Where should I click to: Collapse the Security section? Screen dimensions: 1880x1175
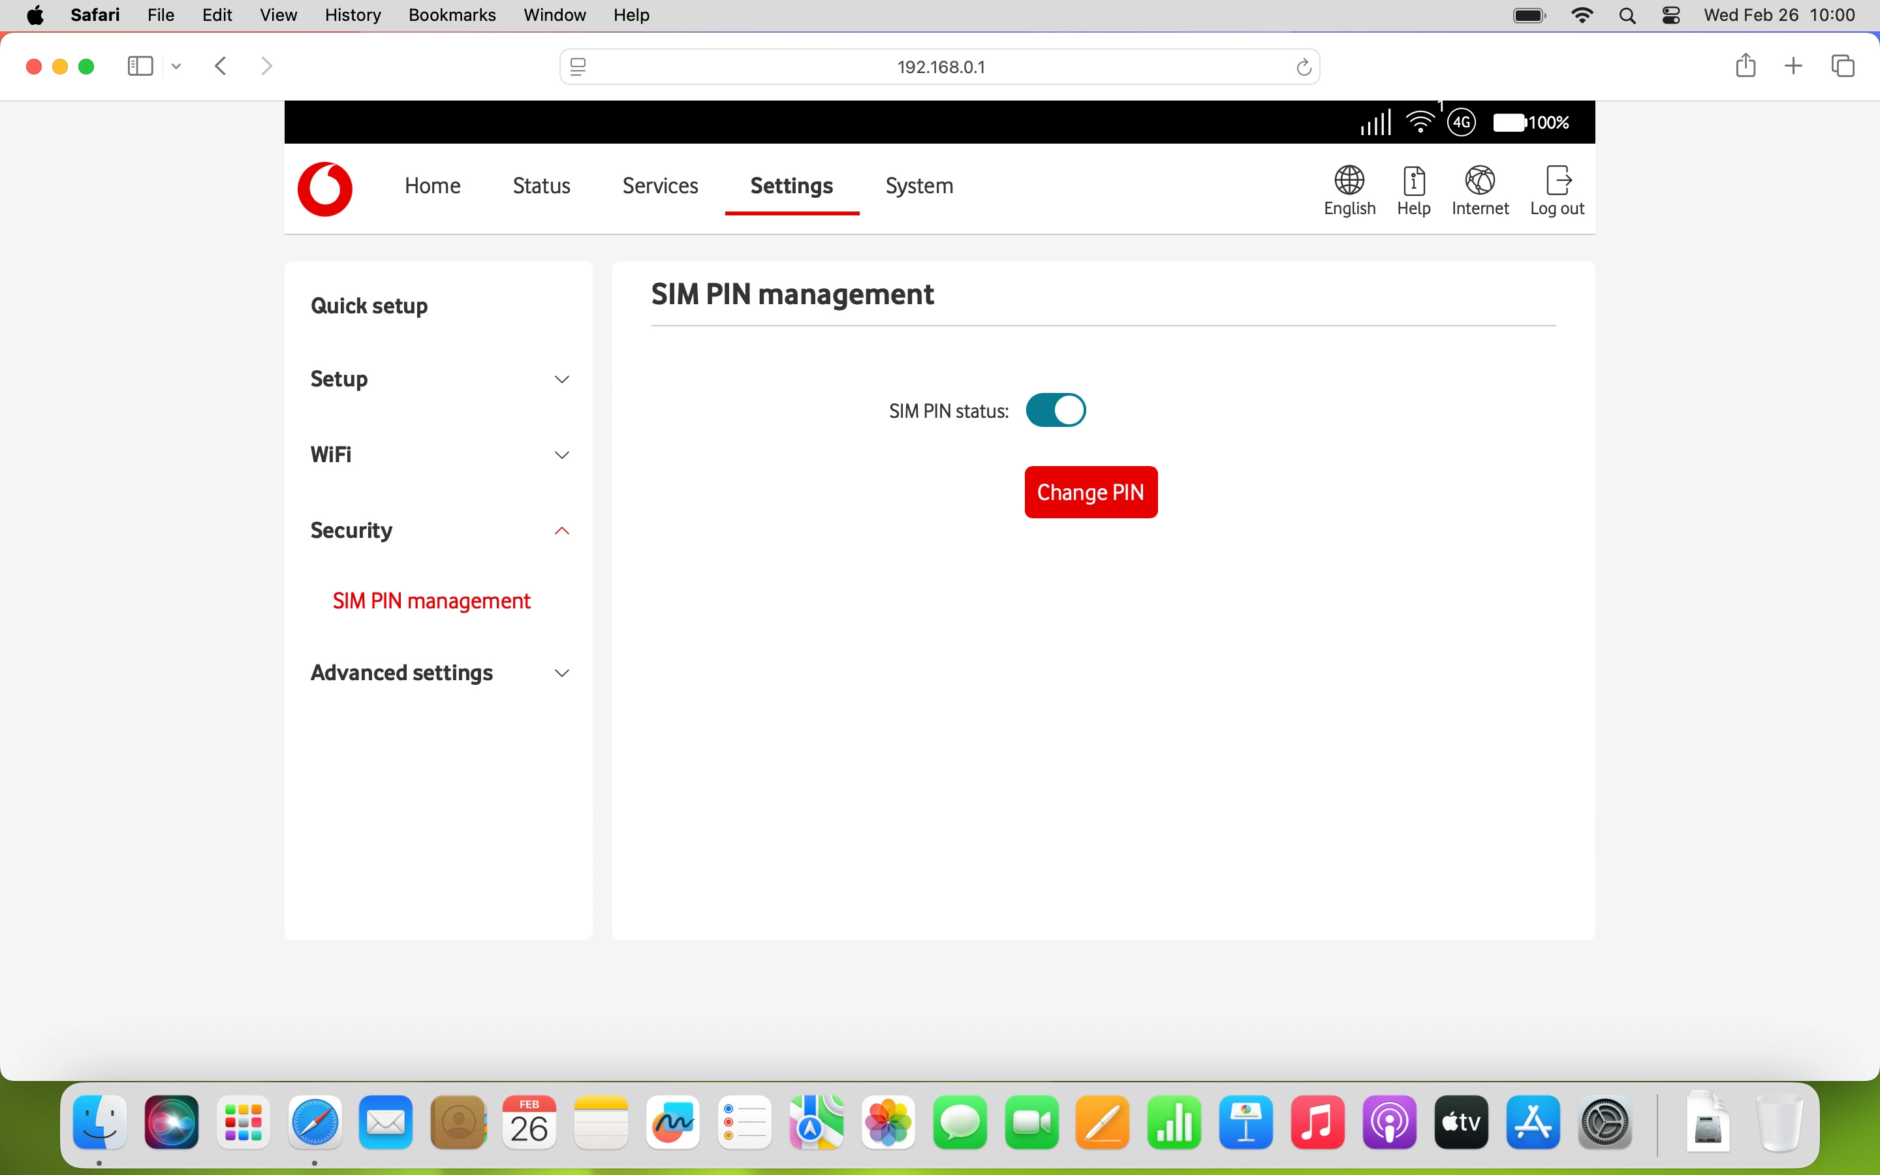[x=439, y=531]
